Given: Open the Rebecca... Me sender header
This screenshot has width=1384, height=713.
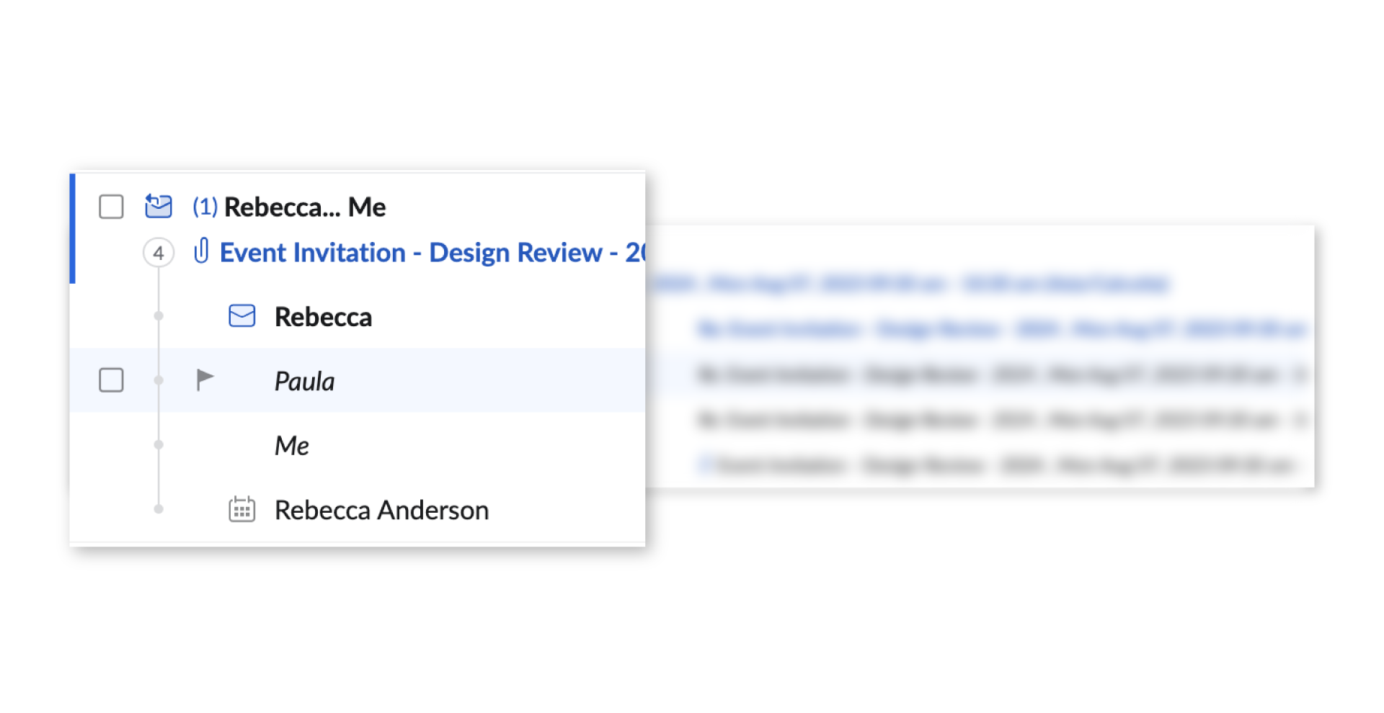Looking at the screenshot, I should 305,207.
